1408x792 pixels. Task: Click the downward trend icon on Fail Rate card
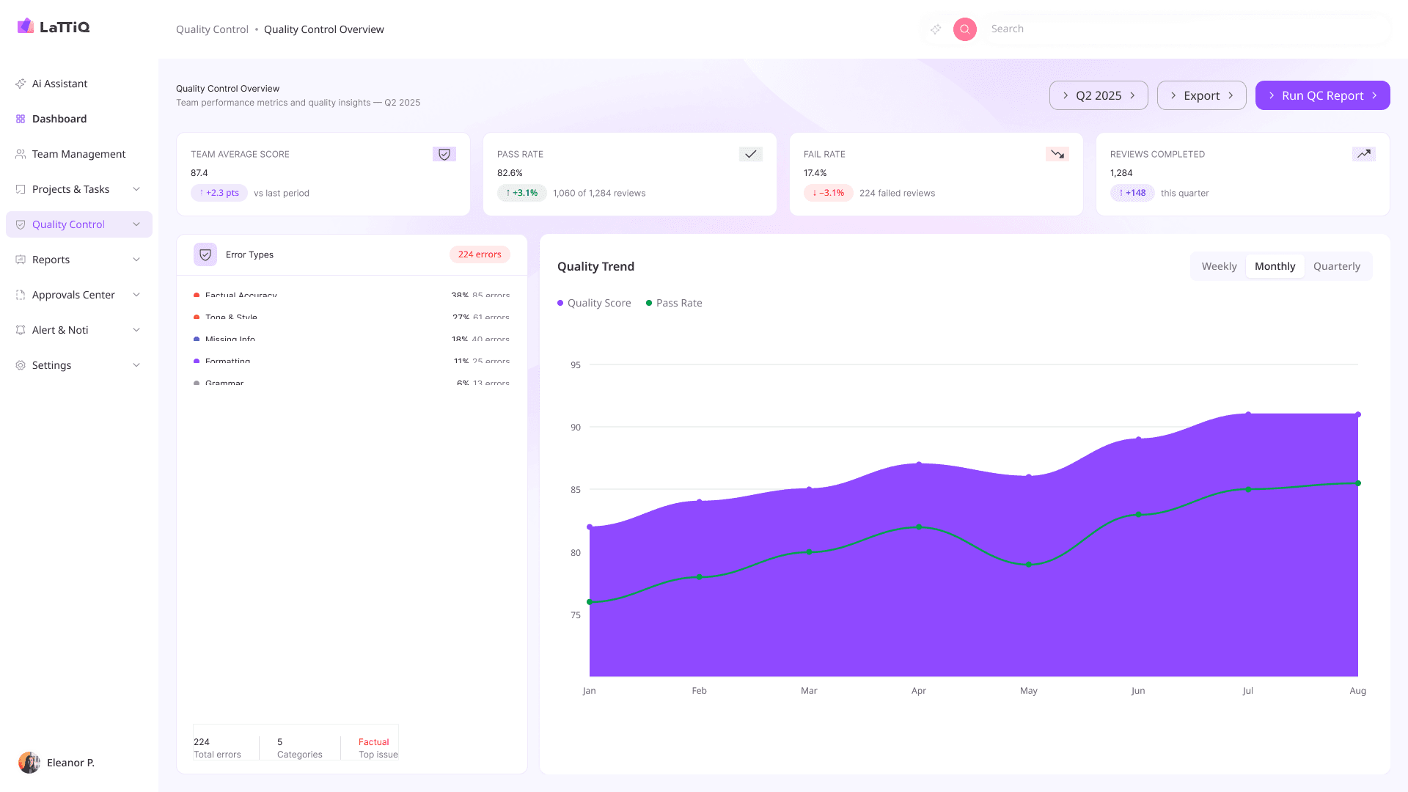tap(1057, 154)
